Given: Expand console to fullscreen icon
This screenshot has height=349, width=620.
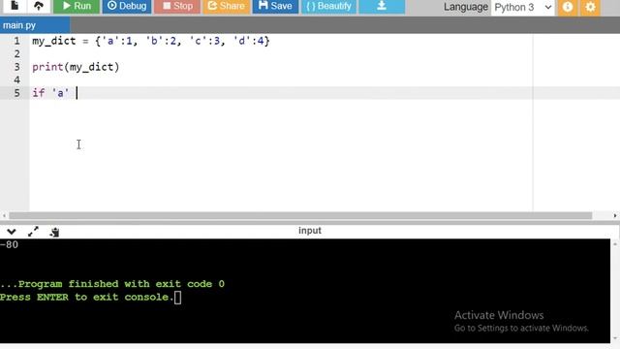Looking at the screenshot, I should pyautogui.click(x=33, y=232).
